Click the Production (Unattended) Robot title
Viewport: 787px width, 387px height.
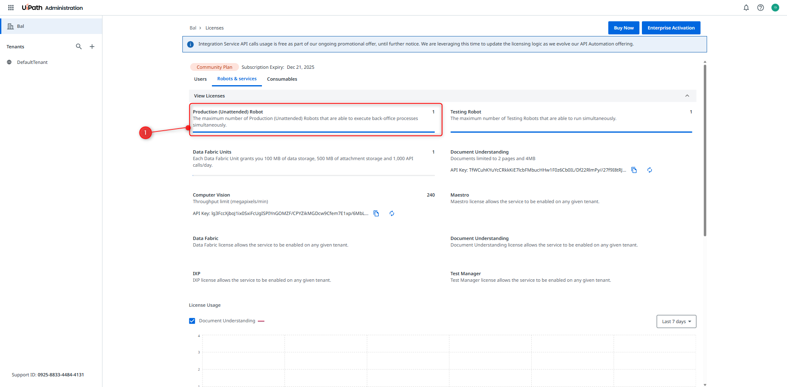pyautogui.click(x=228, y=112)
